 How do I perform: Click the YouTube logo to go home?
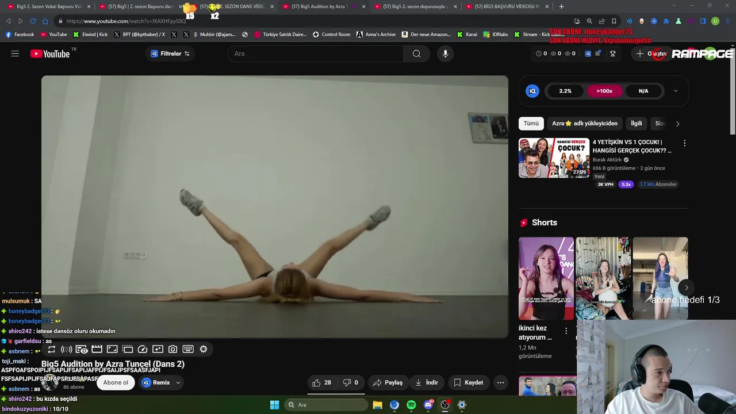tap(50, 53)
